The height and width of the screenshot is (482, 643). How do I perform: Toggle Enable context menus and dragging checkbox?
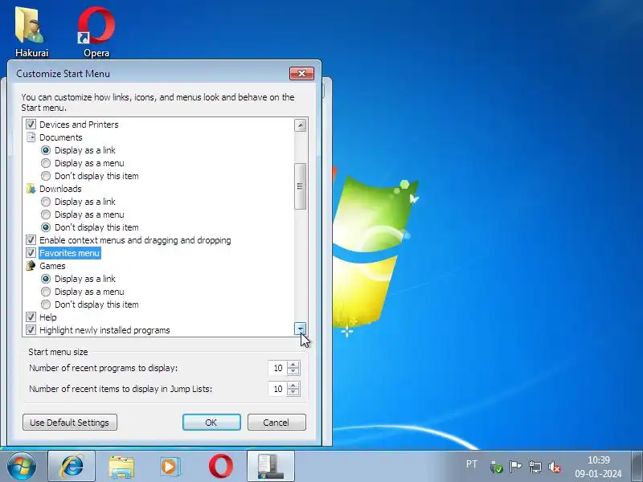[31, 239]
